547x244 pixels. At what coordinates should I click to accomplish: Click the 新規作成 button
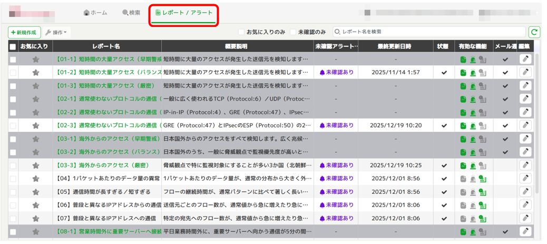[24, 32]
